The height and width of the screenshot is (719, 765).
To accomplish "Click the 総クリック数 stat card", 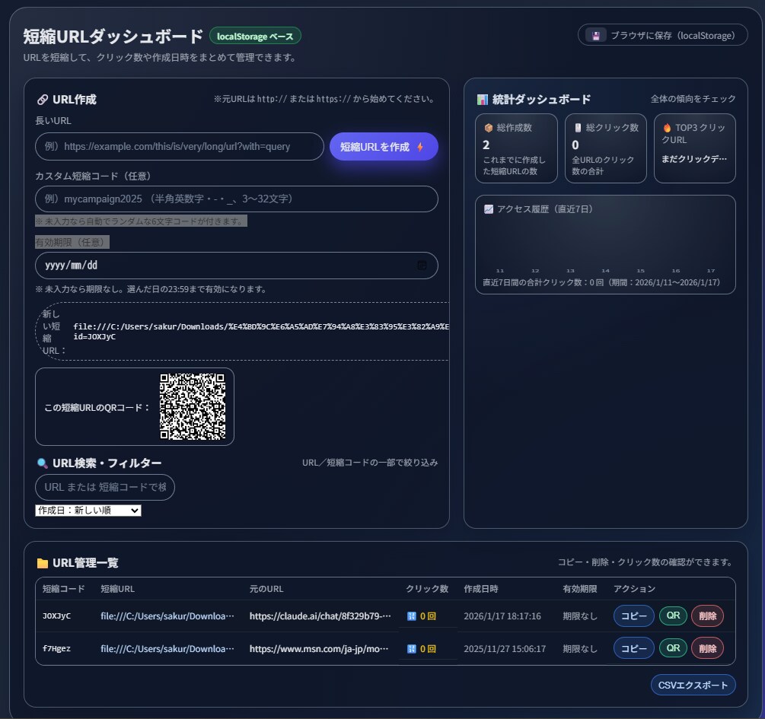I will pyautogui.click(x=605, y=148).
